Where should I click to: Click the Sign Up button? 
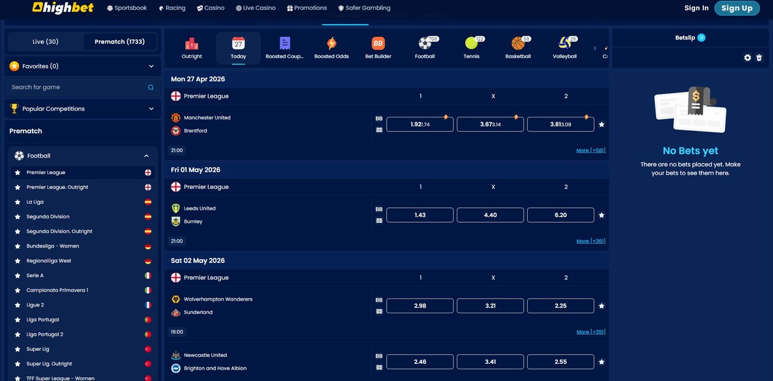(x=737, y=8)
